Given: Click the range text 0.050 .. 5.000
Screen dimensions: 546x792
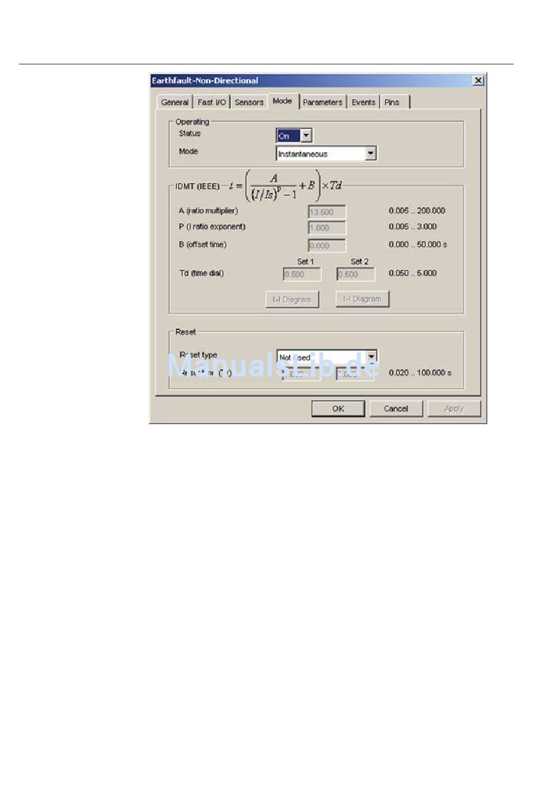Looking at the screenshot, I should pyautogui.click(x=413, y=273).
